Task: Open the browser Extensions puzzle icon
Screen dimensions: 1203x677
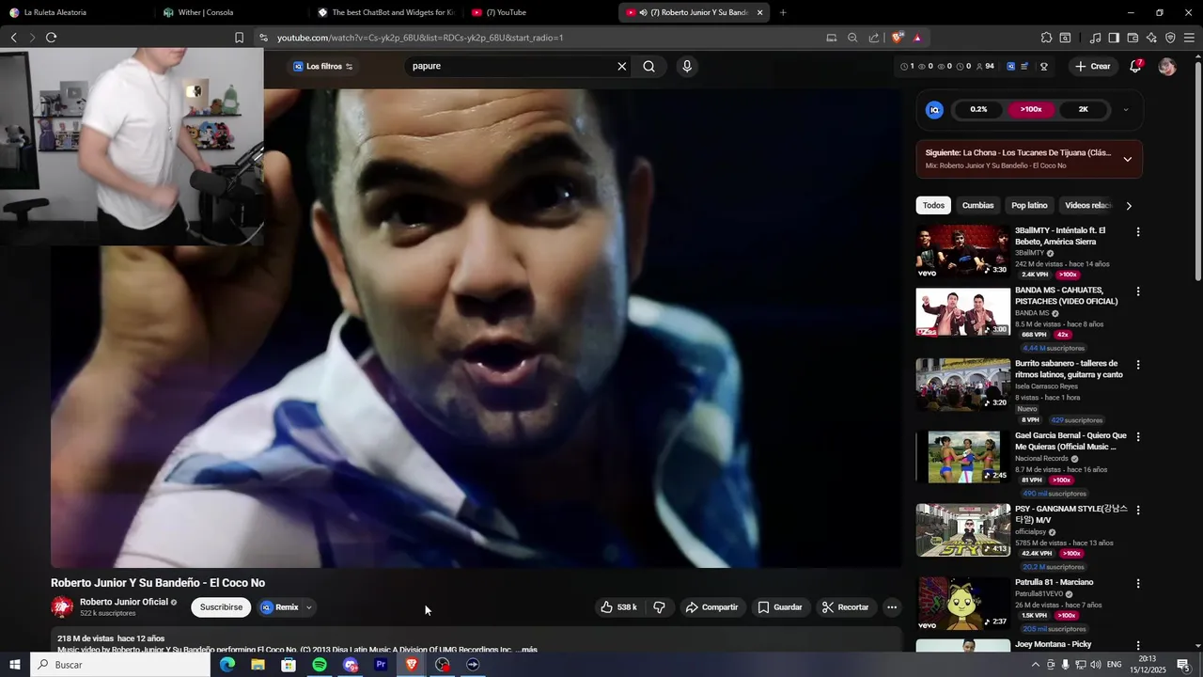Action: (1046, 38)
